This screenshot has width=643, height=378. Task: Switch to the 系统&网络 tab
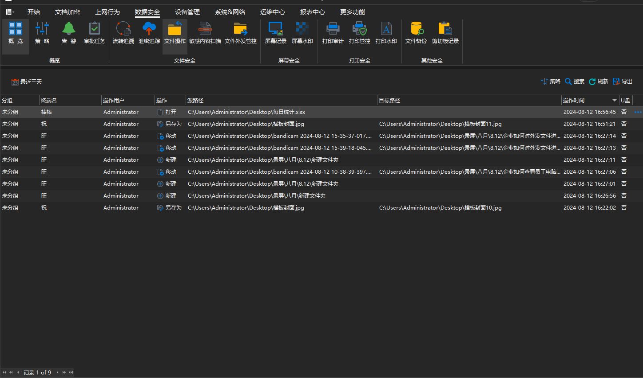pyautogui.click(x=230, y=12)
